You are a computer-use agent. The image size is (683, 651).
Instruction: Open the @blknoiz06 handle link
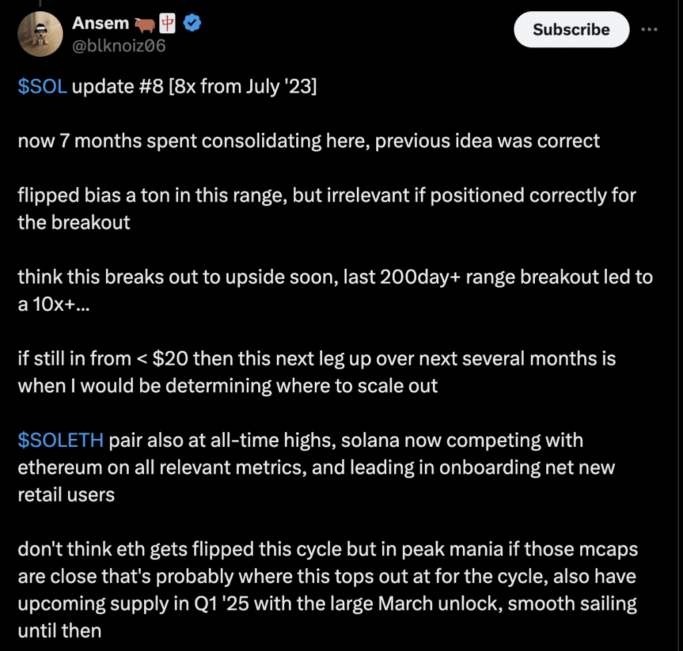[119, 46]
